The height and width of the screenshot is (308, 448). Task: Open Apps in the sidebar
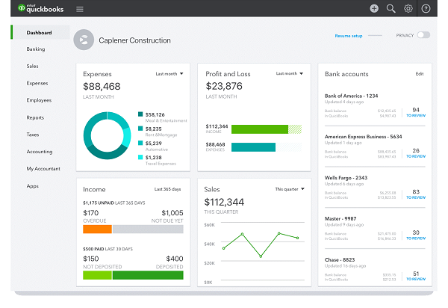point(32,186)
